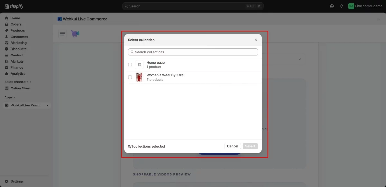Click the Home page collection name
This screenshot has height=187, width=386.
[x=156, y=63]
